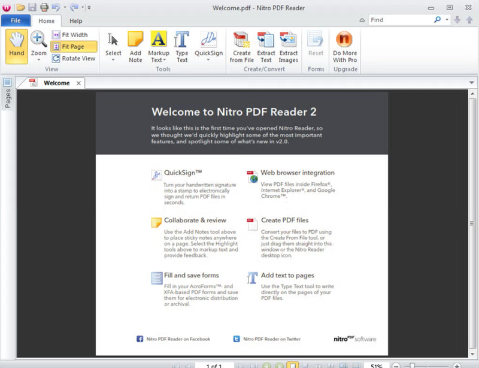Image resolution: width=479 pixels, height=368 pixels.
Task: Click the scroll down arrow of scrollbar
Action: click(x=472, y=354)
